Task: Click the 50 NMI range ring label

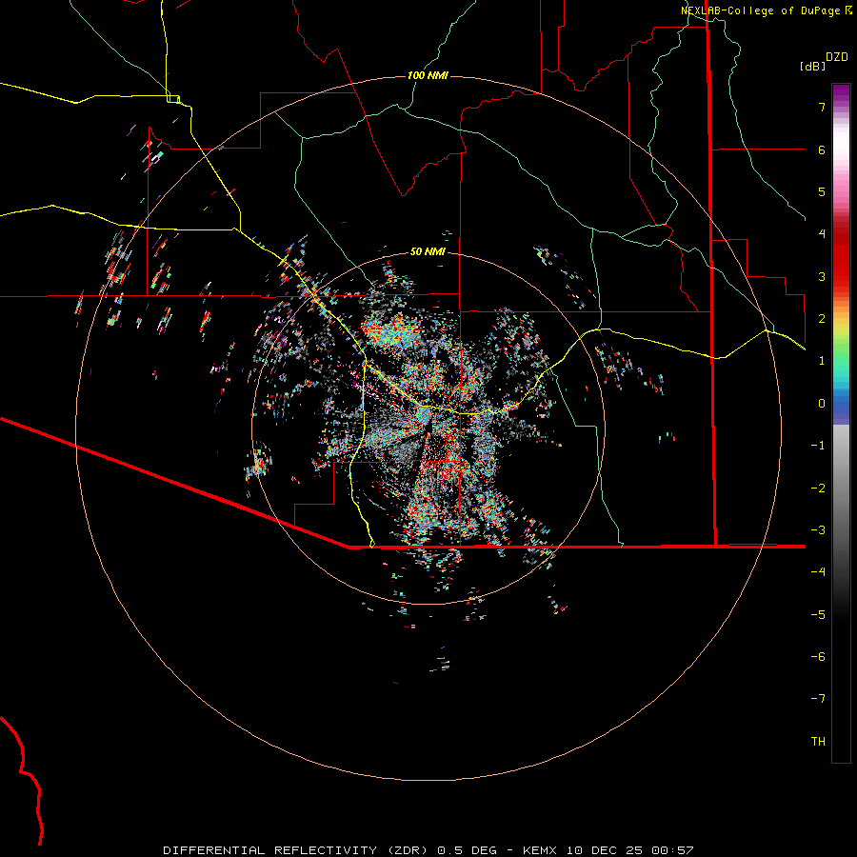Action: pos(428,251)
